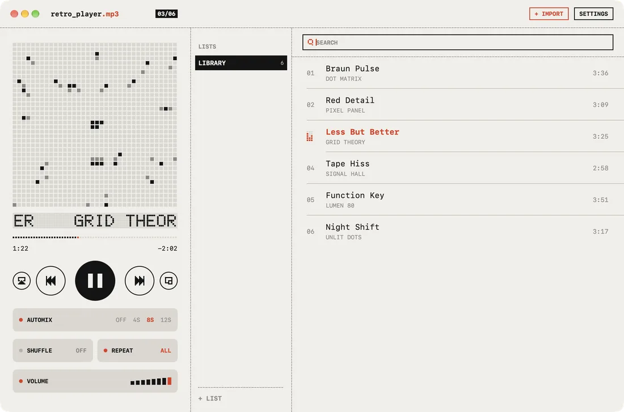Click artist name 'DOT MATRIX'
Viewport: 624px width, 412px height.
[x=343, y=79]
